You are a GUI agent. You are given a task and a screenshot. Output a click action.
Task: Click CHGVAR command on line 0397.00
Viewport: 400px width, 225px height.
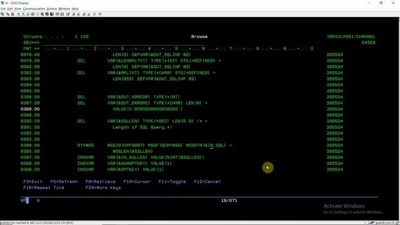[86, 157]
